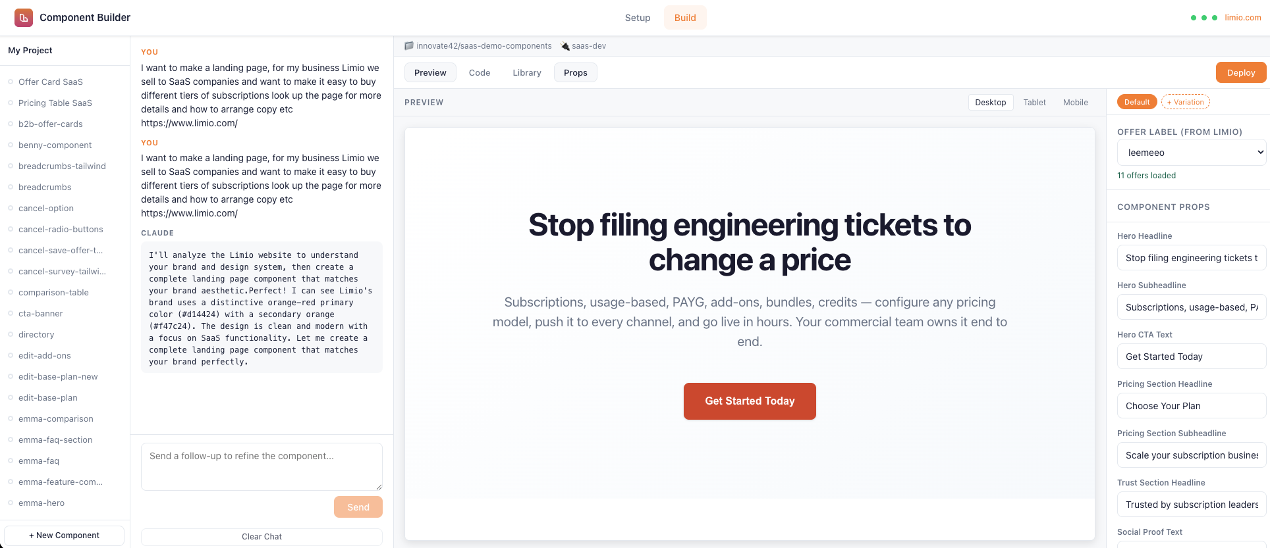Click the circle icon beside Offer Card SaaS

click(10, 82)
